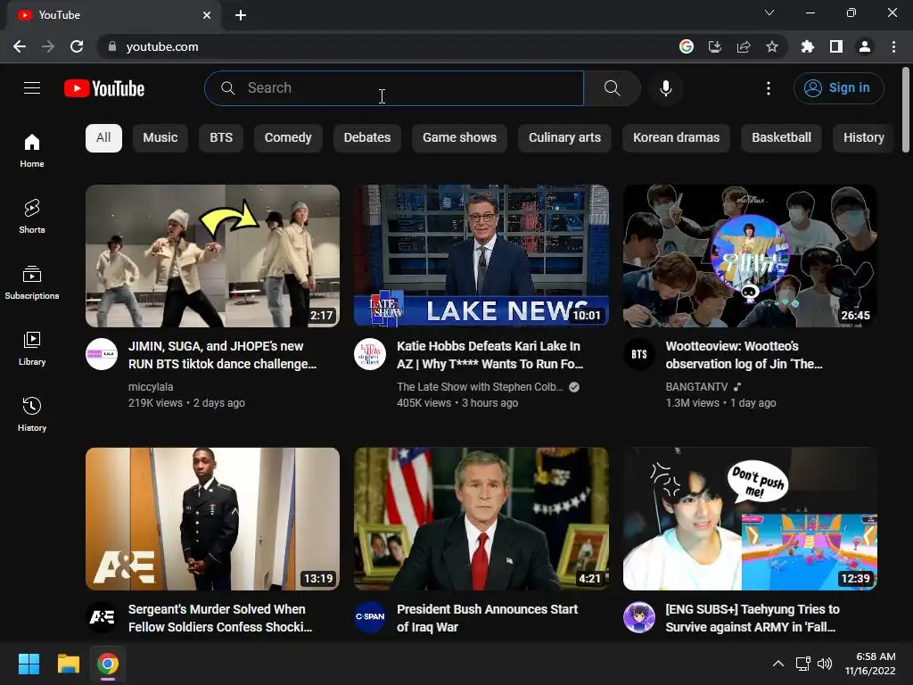913x685 pixels.
Task: Select the All filter chip
Action: click(103, 138)
